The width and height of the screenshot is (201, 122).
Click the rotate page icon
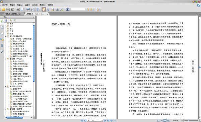pos(33,9)
